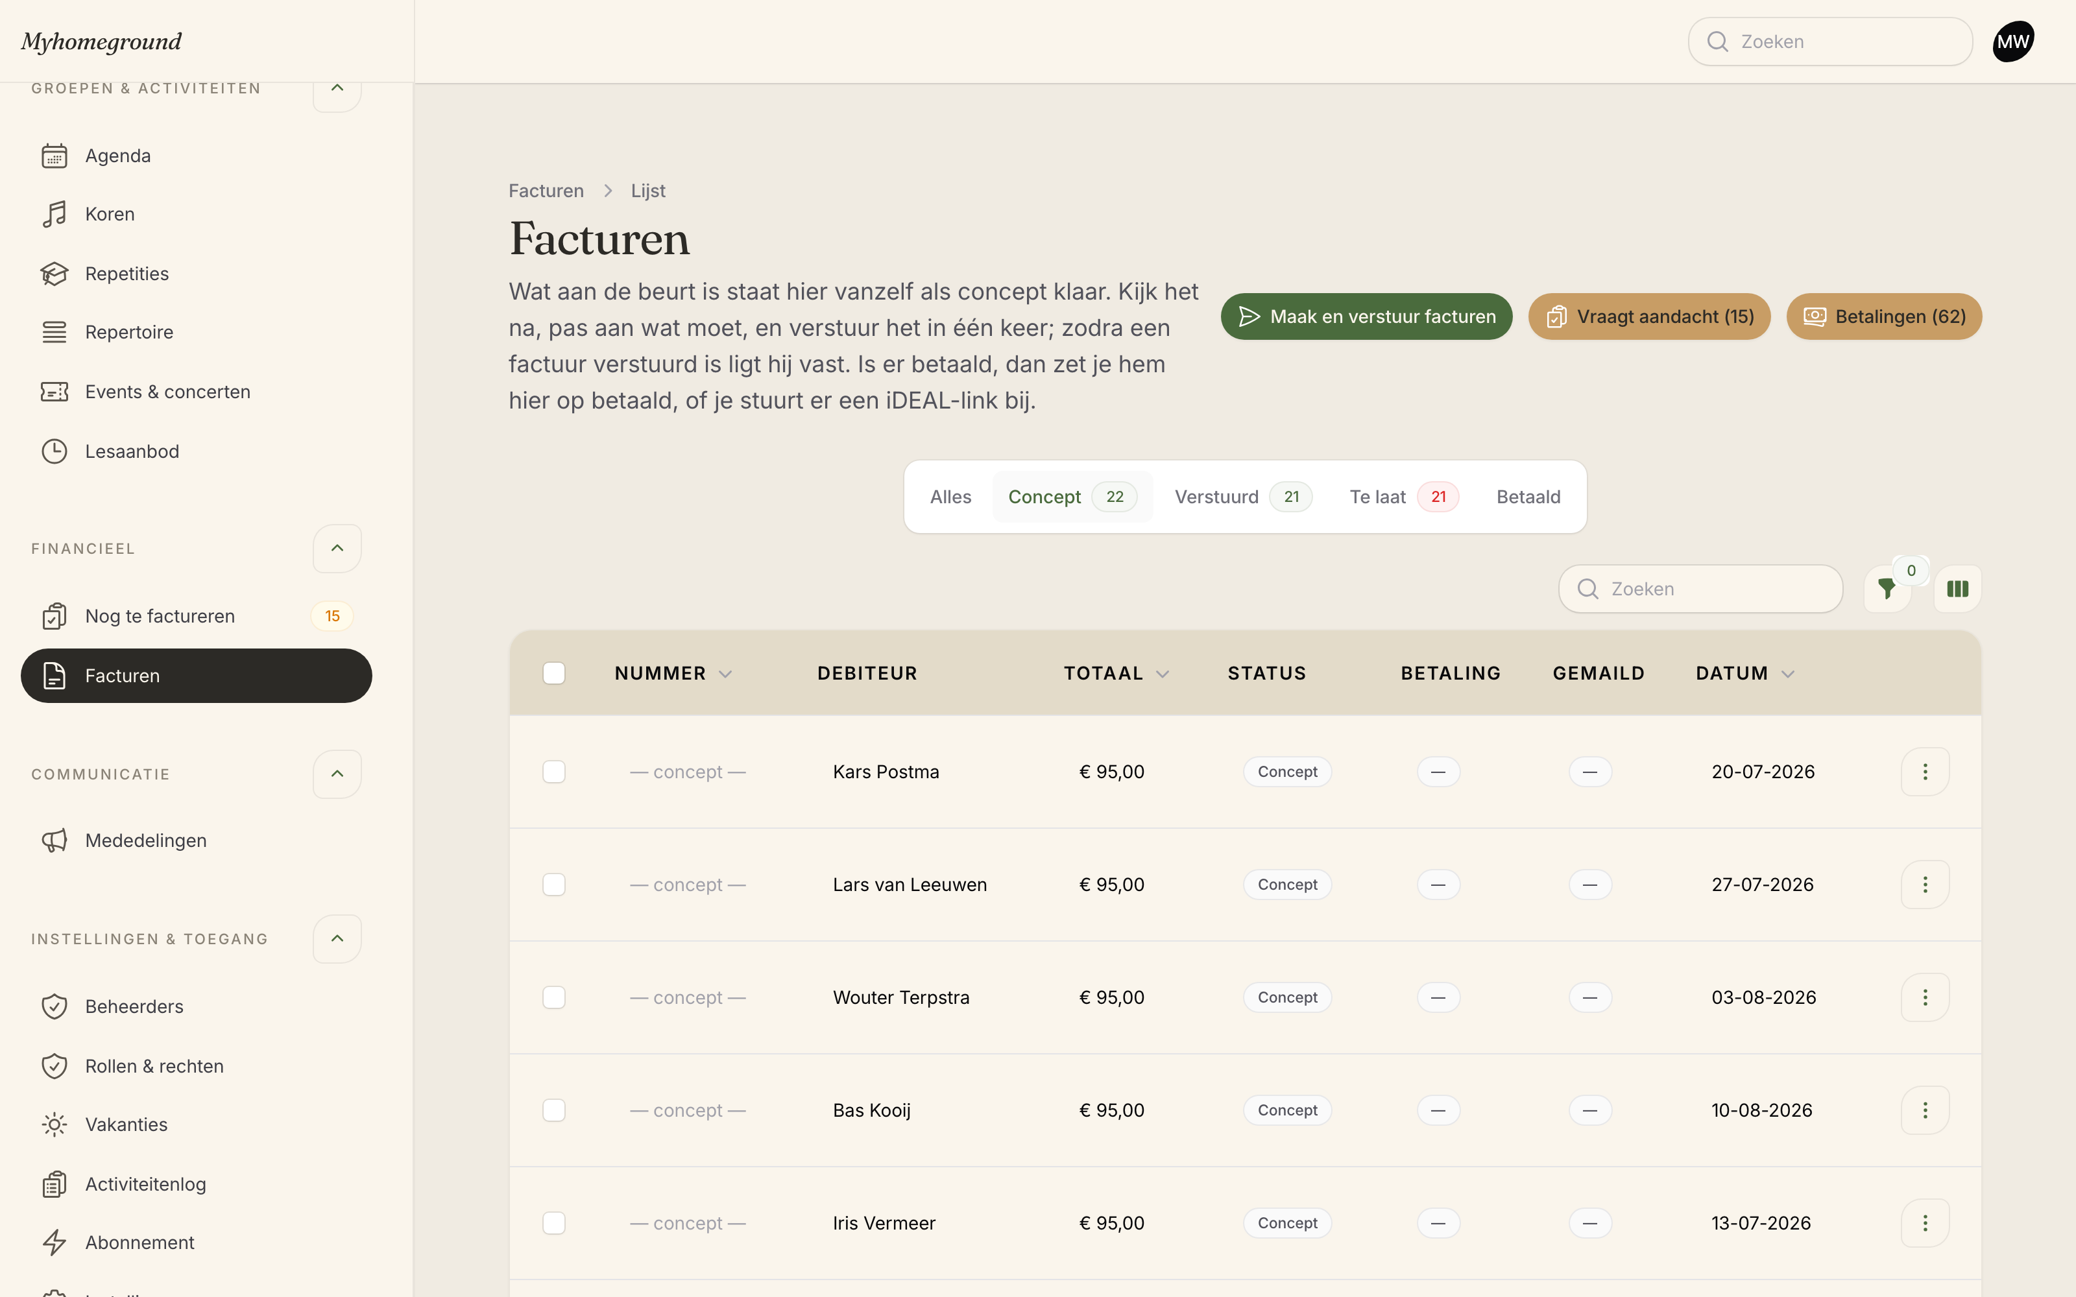Open the Agenda calendar icon
2076x1297 pixels.
[x=54, y=155]
